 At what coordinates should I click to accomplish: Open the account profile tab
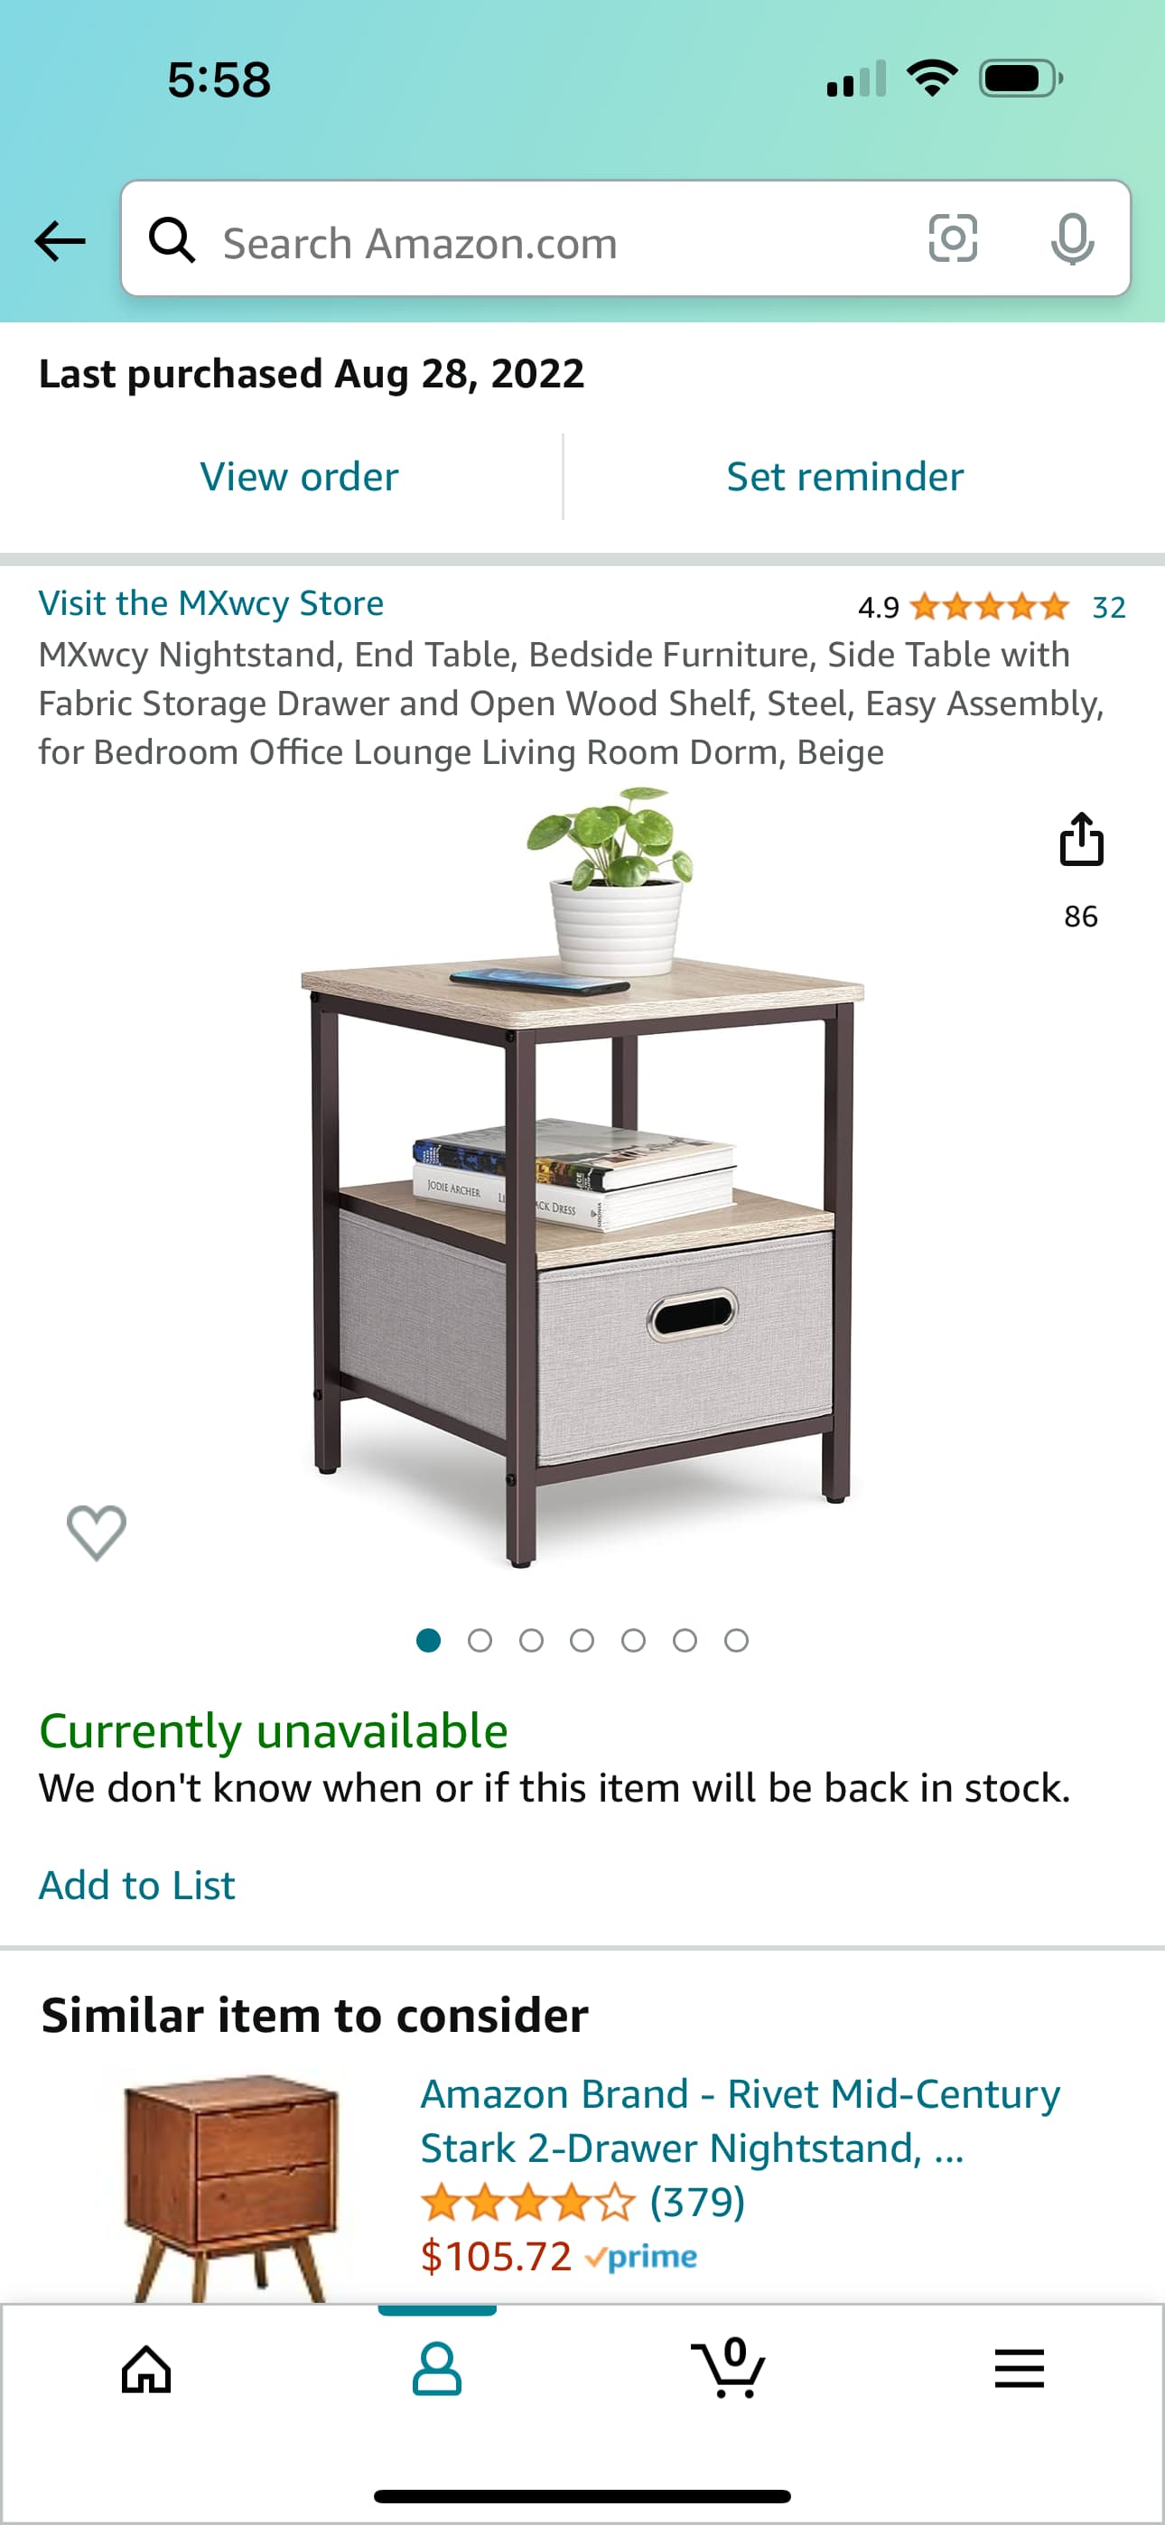click(x=436, y=2371)
